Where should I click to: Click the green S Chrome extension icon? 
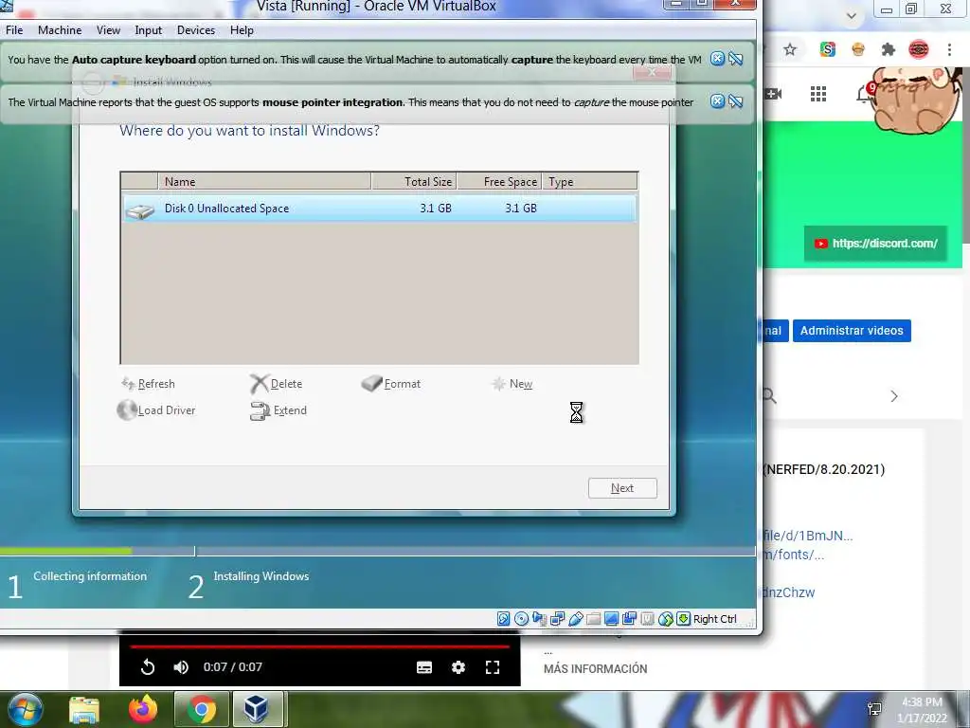827,49
